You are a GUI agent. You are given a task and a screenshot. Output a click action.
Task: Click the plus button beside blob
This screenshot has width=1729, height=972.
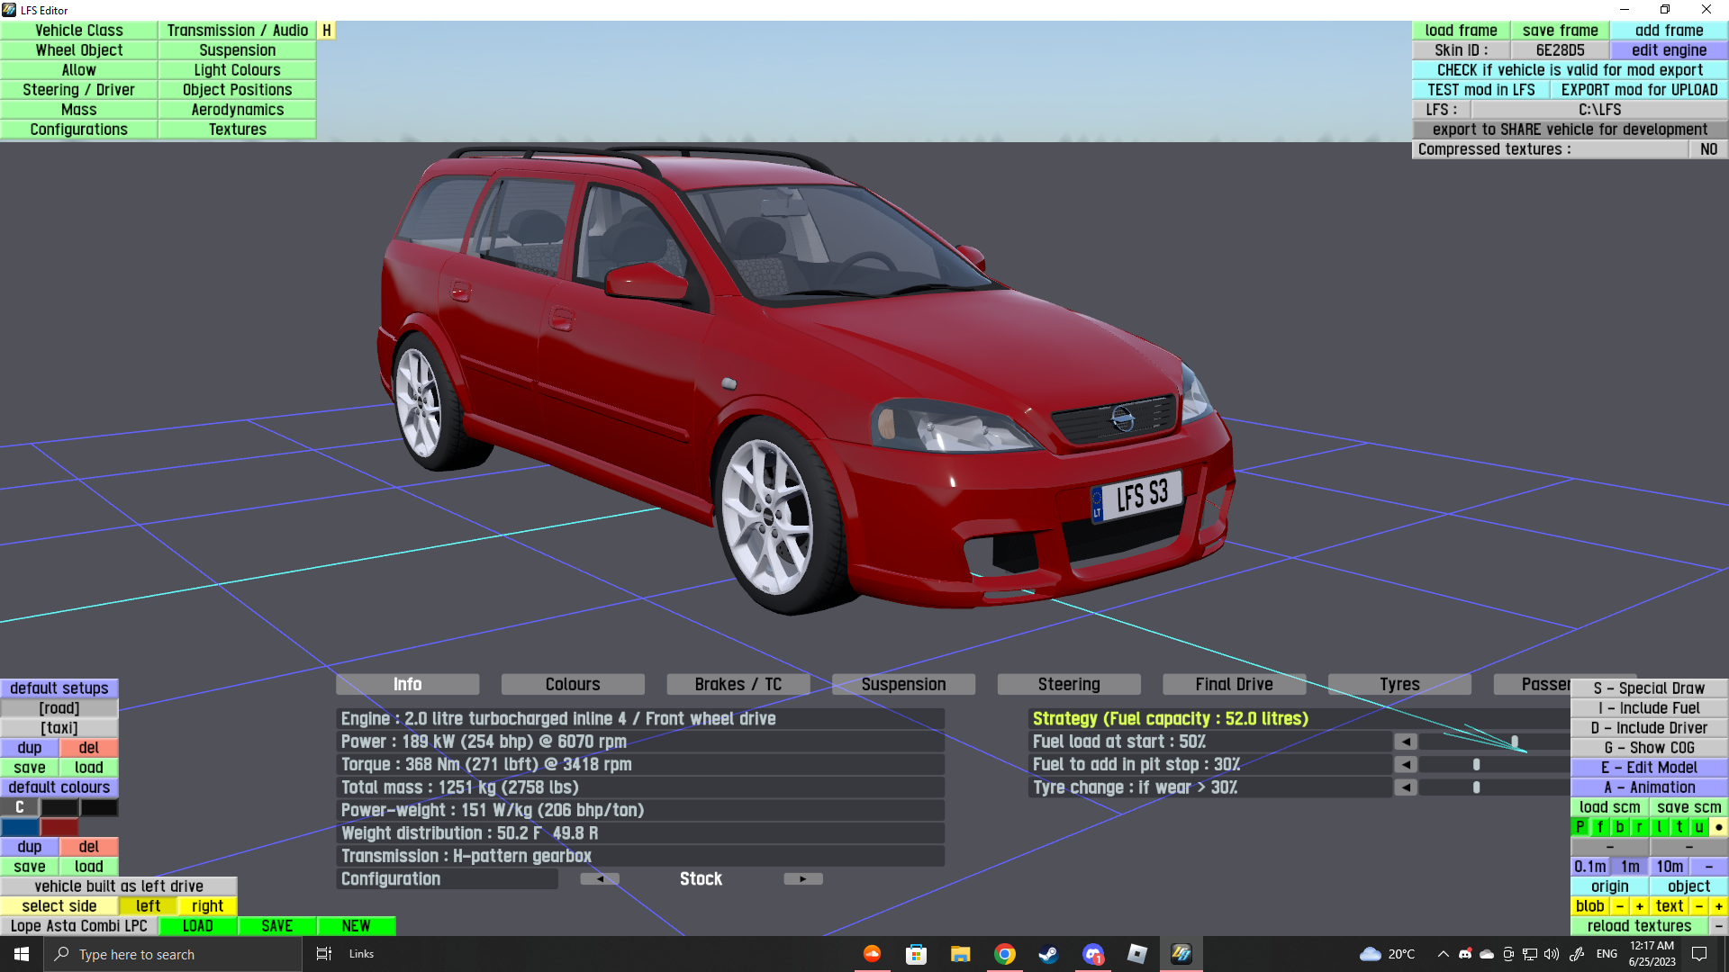point(1640,906)
